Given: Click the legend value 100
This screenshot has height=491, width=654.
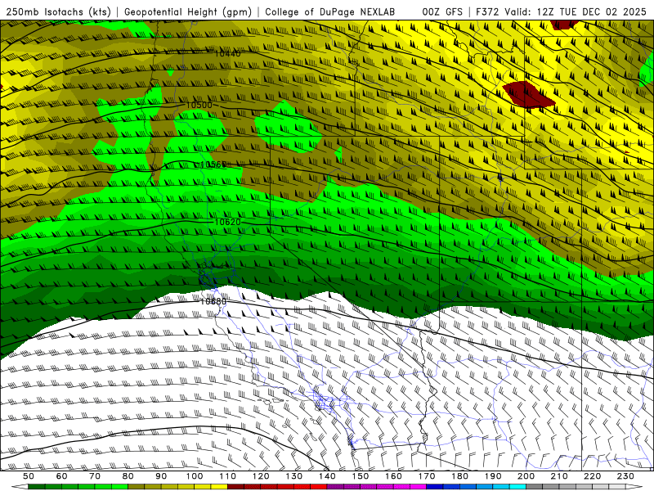Looking at the screenshot, I should (x=195, y=476).
